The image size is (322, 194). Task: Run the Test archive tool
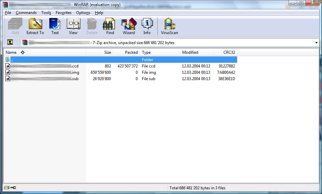coord(55,26)
